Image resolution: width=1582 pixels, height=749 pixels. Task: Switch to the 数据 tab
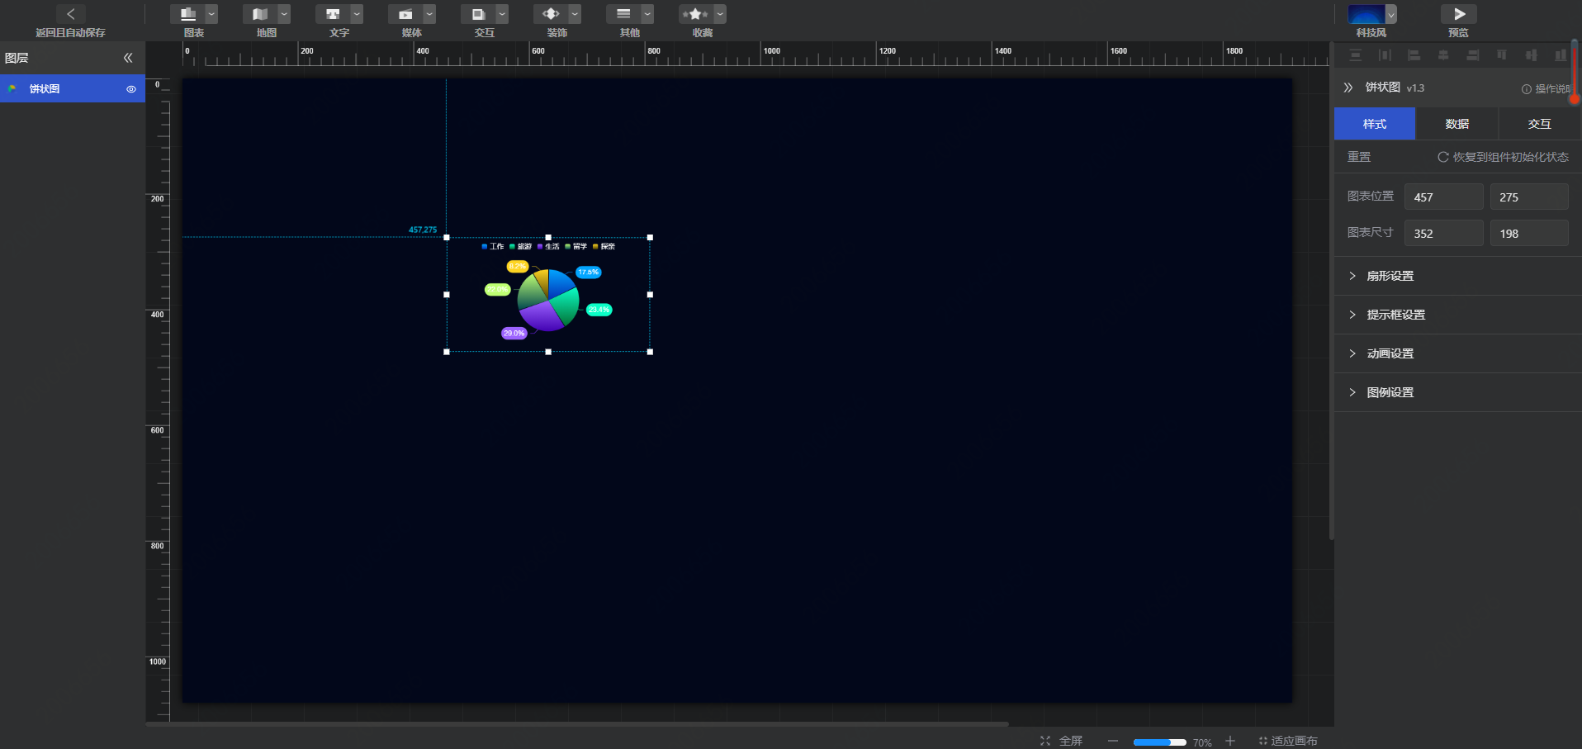pyautogui.click(x=1457, y=124)
